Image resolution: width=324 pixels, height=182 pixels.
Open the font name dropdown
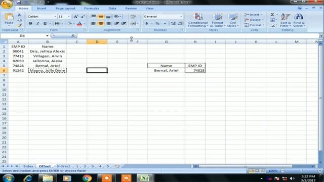click(x=55, y=17)
